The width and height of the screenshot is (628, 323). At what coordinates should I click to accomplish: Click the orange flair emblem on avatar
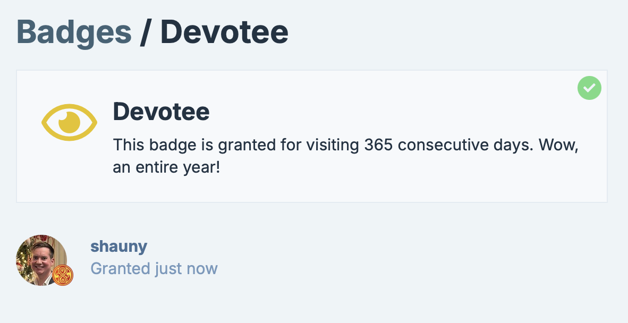click(x=63, y=275)
